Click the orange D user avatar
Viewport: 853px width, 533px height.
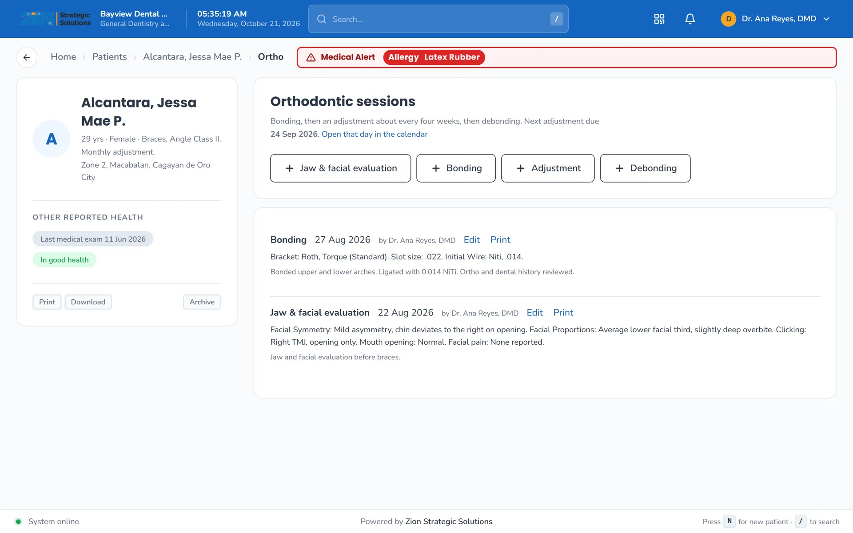coord(729,19)
